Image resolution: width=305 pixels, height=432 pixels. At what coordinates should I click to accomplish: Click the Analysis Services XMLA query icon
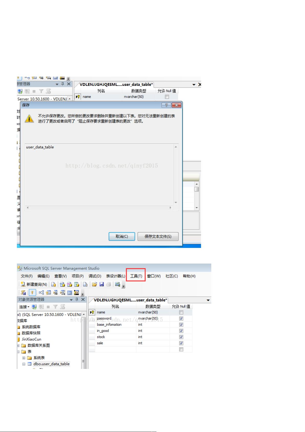(77, 284)
